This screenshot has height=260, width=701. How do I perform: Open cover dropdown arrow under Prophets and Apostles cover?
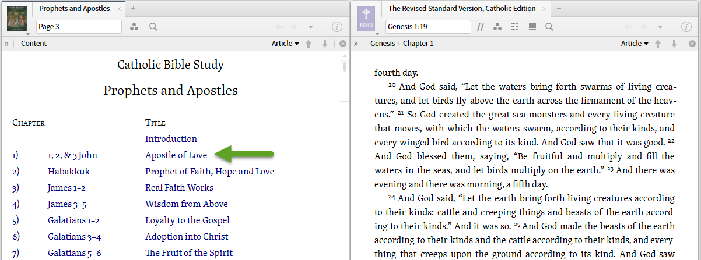tap(27, 34)
